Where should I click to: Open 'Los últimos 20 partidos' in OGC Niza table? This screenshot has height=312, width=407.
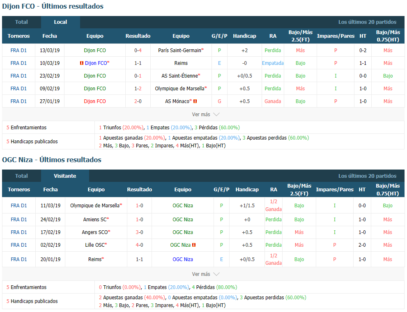367,176
